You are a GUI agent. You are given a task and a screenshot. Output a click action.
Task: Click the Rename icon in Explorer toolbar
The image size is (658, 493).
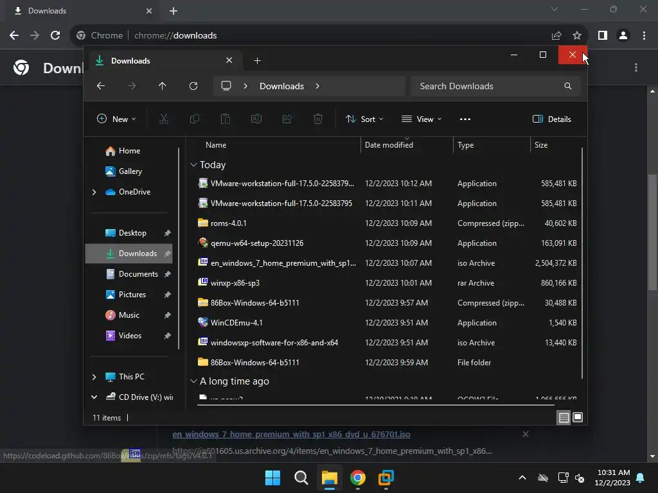pos(256,119)
